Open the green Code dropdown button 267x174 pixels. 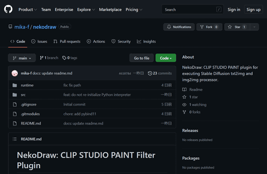(x=166, y=58)
